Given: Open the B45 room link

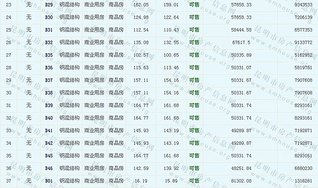Looking at the screenshot, I should tap(49, 156).
